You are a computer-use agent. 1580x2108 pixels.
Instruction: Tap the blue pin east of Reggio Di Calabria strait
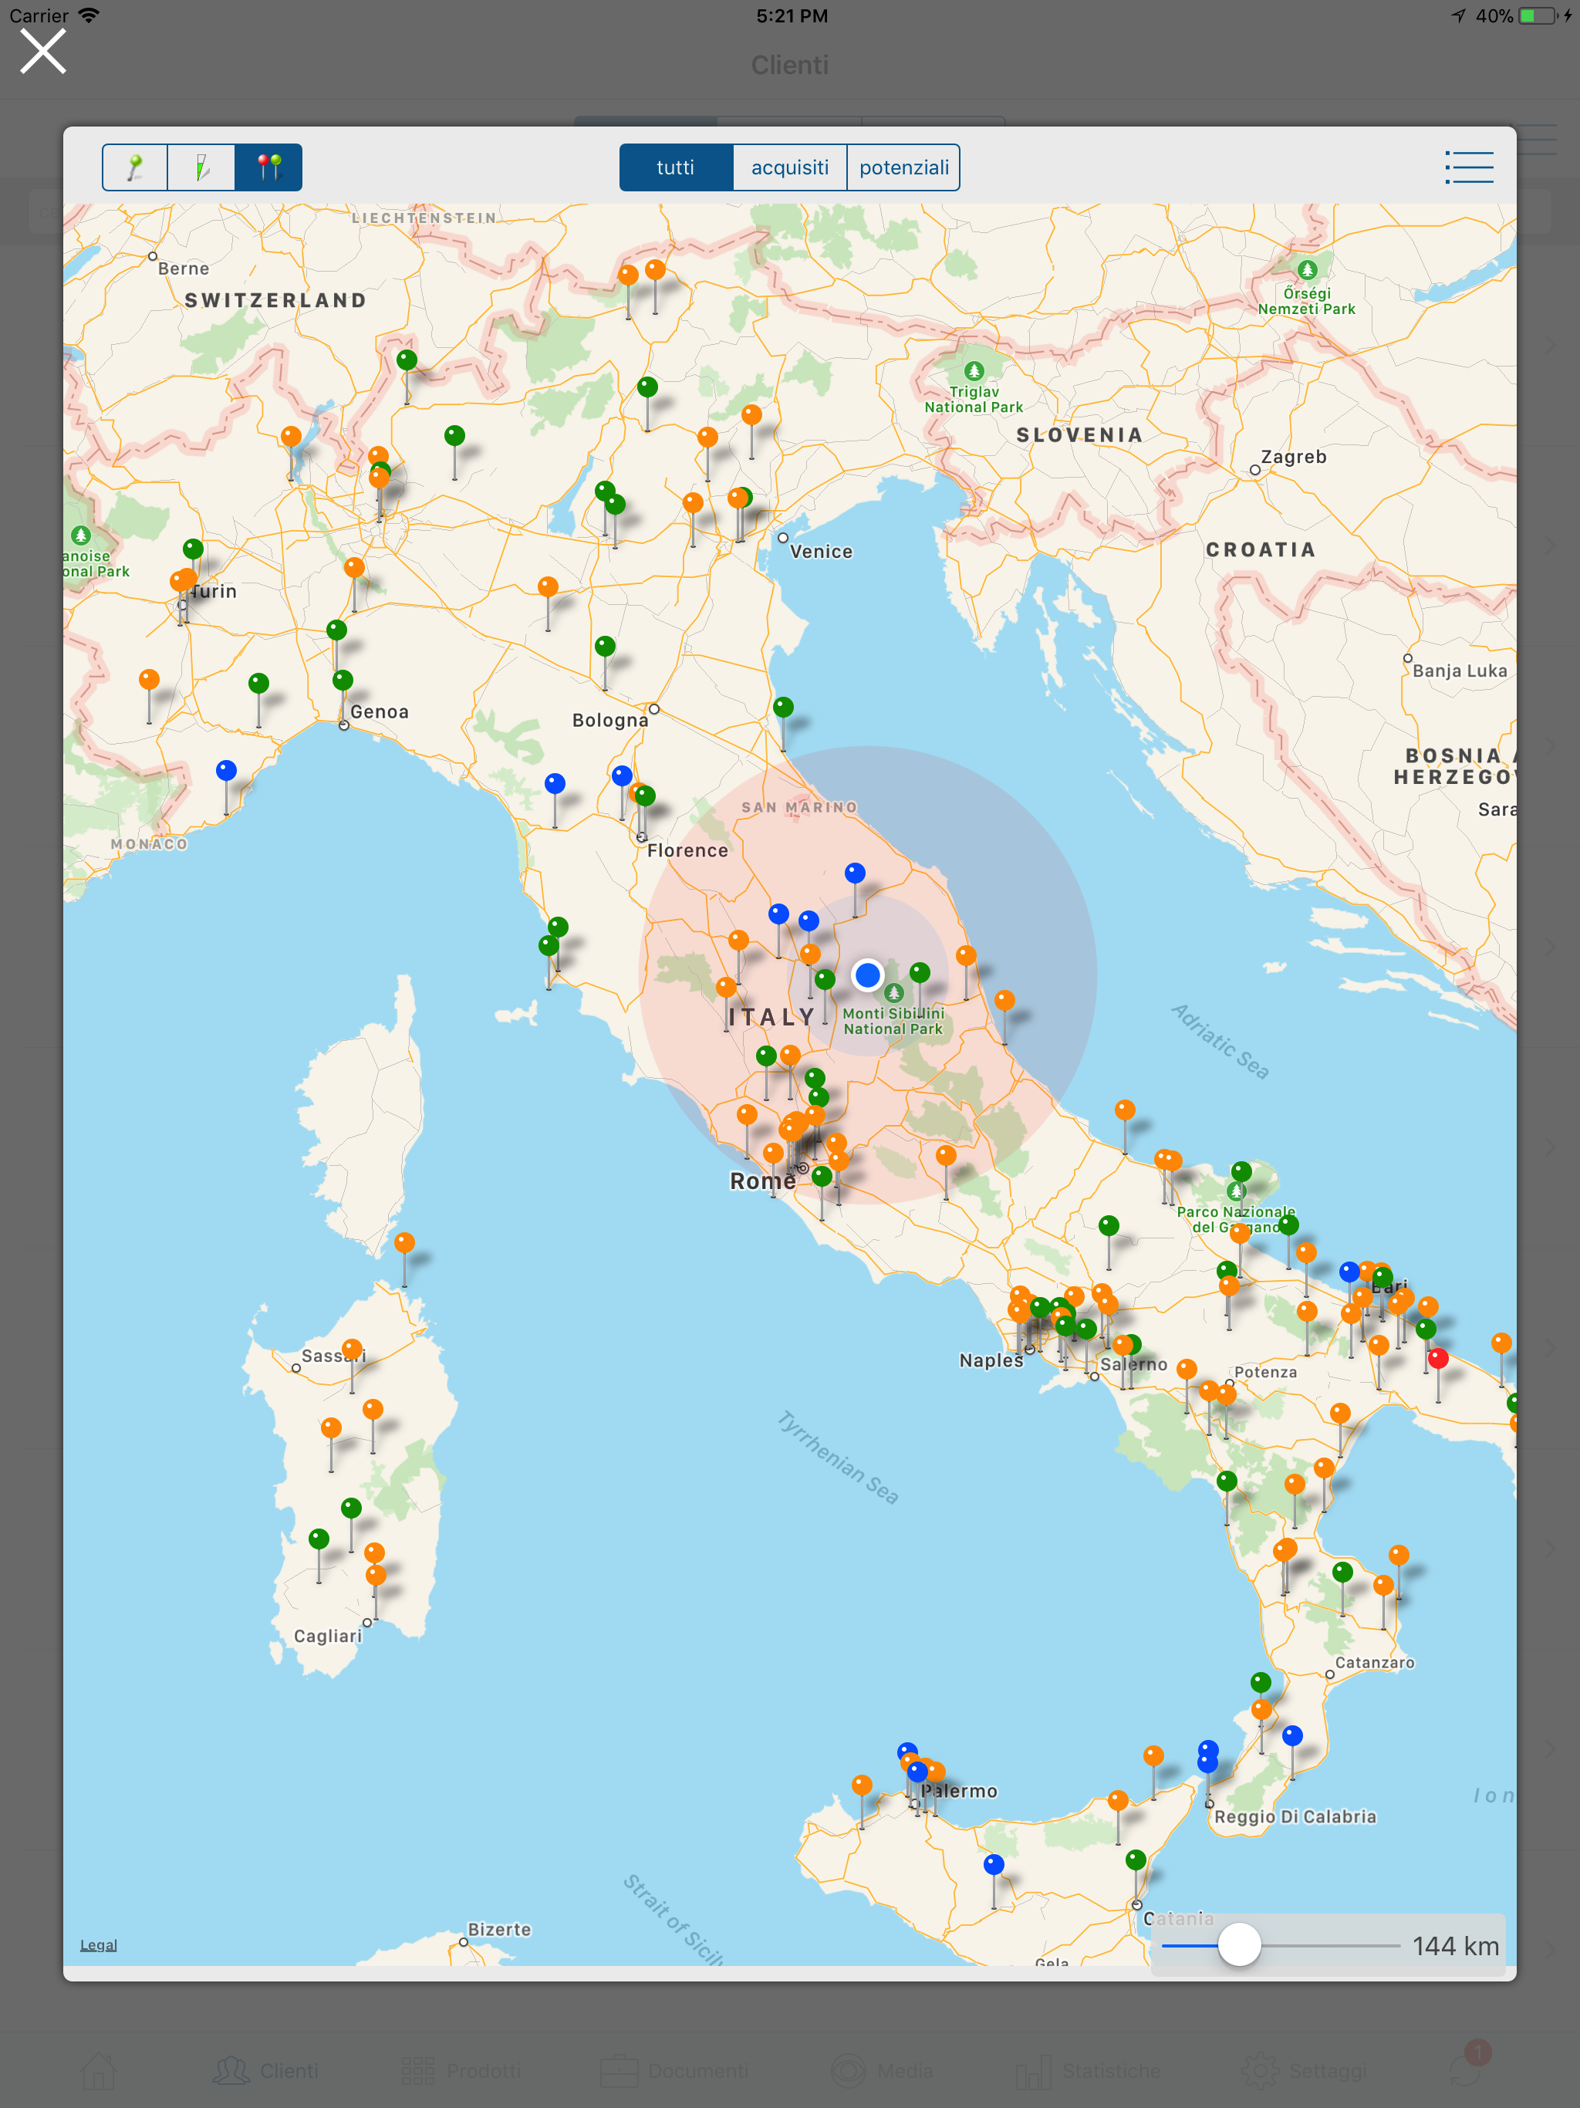tap(1292, 1735)
